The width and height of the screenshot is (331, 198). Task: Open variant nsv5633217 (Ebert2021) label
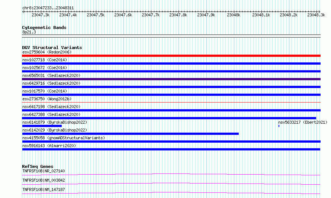[x=303, y=122]
